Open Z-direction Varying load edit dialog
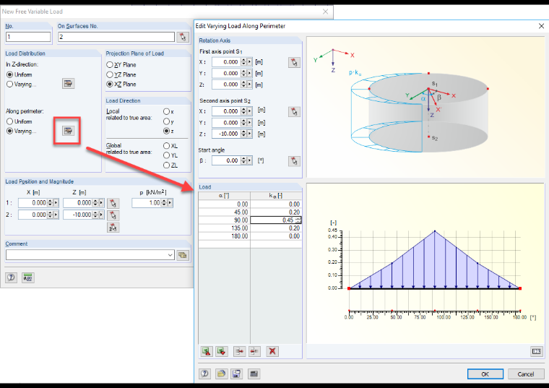Image resolution: width=549 pixels, height=388 pixels. (x=69, y=84)
